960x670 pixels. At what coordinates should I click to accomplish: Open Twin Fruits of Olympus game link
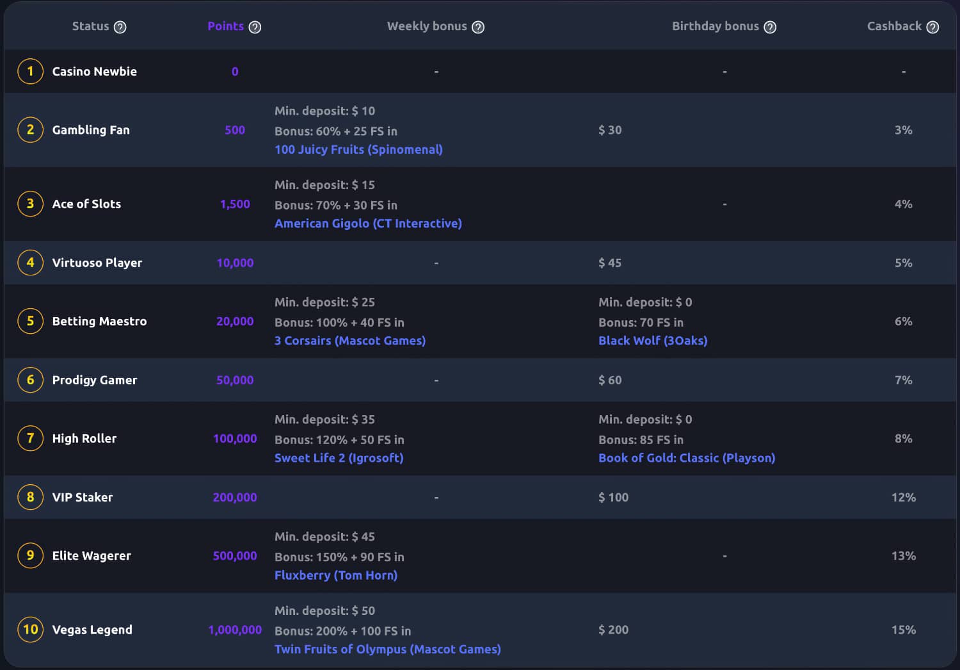coord(387,650)
